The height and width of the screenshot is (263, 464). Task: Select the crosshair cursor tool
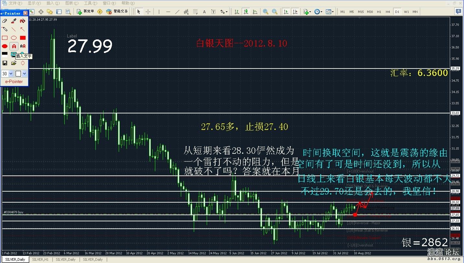(x=148, y=12)
